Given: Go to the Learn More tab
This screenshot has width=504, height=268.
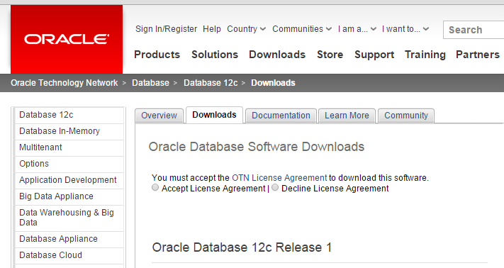Looking at the screenshot, I should click(347, 116).
